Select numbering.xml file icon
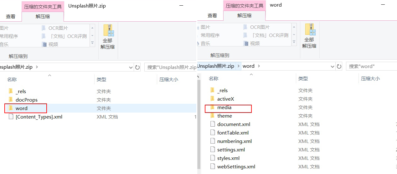This screenshot has width=397, height=174. point(213,141)
